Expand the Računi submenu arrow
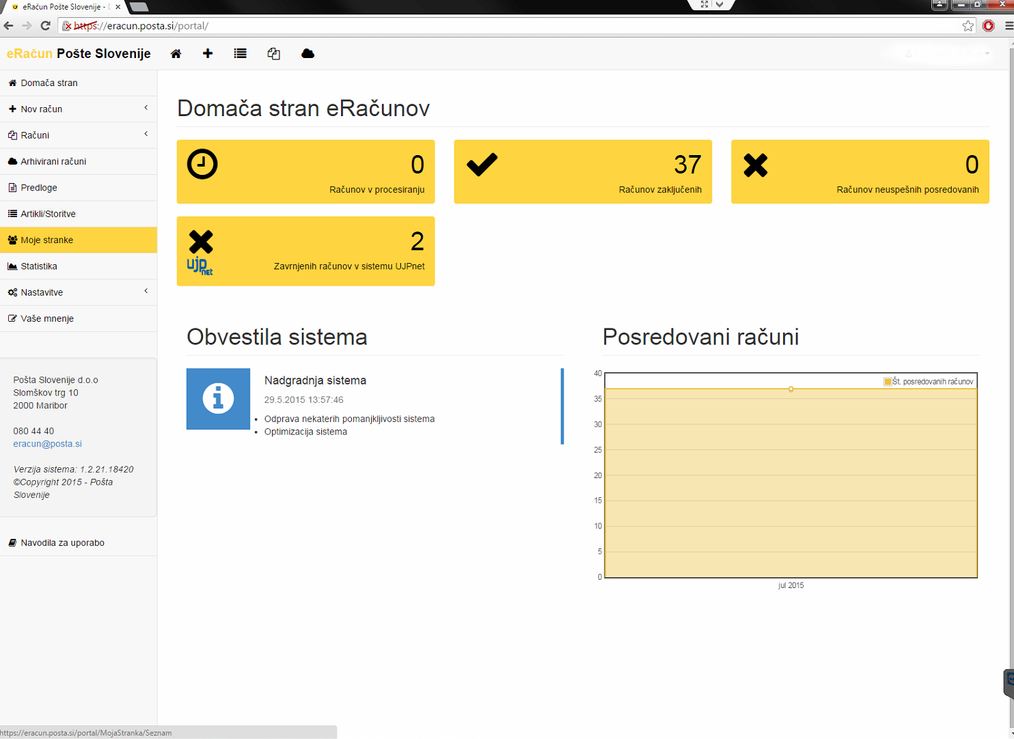The image size is (1014, 739). 146,134
